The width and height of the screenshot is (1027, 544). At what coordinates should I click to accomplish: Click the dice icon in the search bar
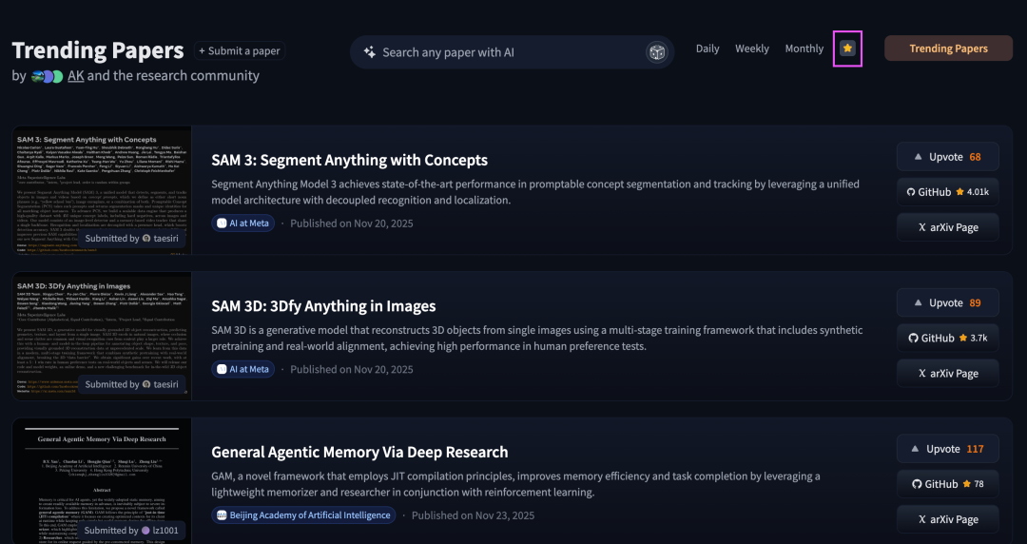click(x=656, y=52)
